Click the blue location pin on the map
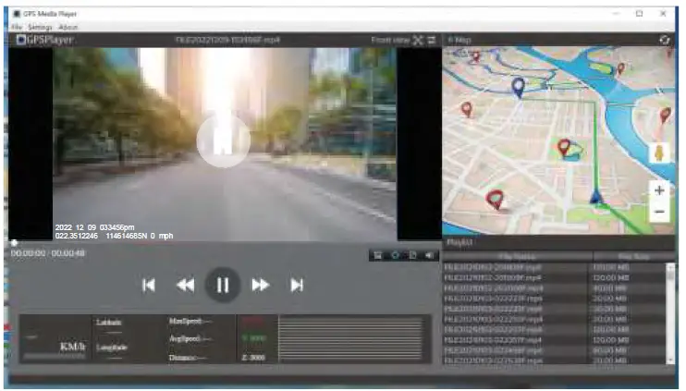 tap(518, 88)
